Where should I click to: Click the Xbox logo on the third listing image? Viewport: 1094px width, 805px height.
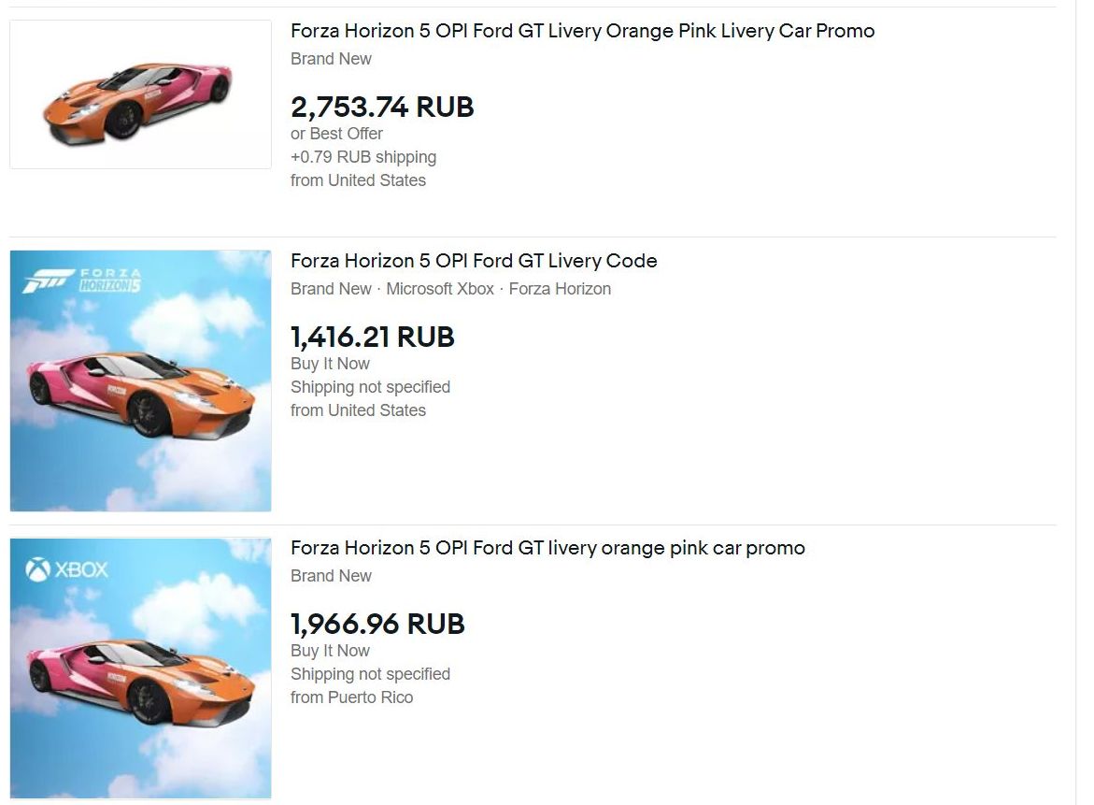tap(67, 568)
